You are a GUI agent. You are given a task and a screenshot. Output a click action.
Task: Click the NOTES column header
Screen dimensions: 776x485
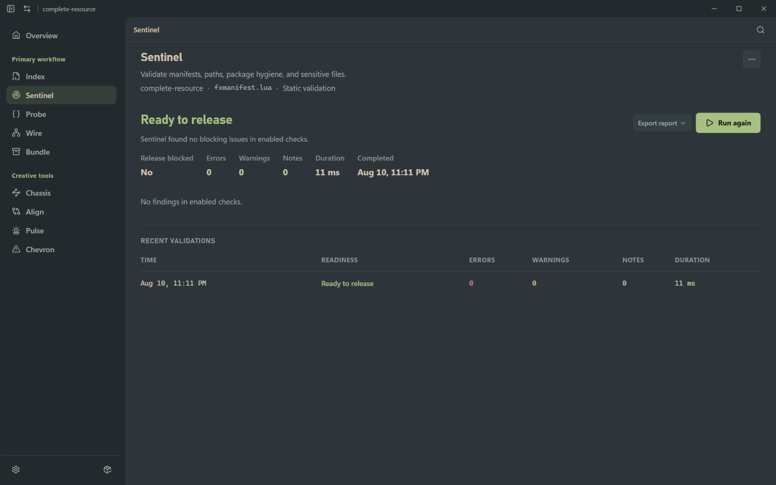(633, 260)
